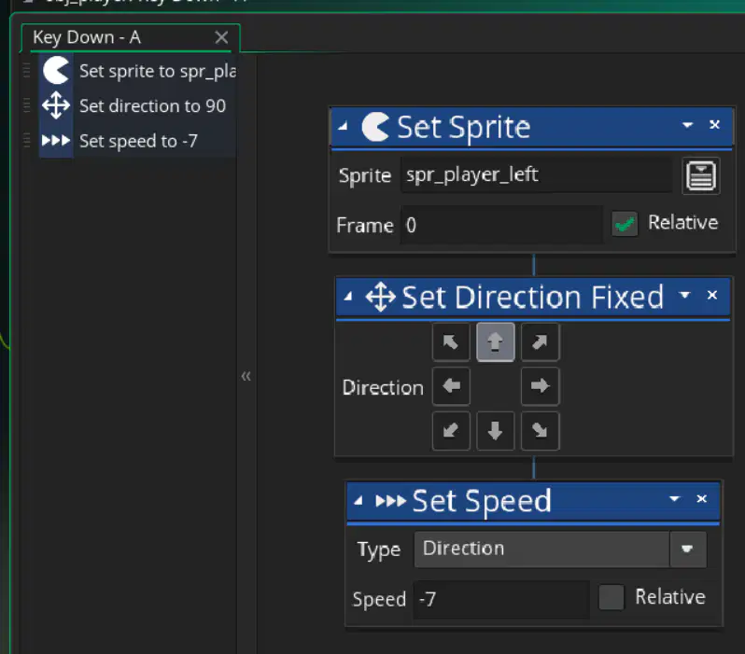Open the Set Sprite options dropdown arrow

click(x=687, y=125)
